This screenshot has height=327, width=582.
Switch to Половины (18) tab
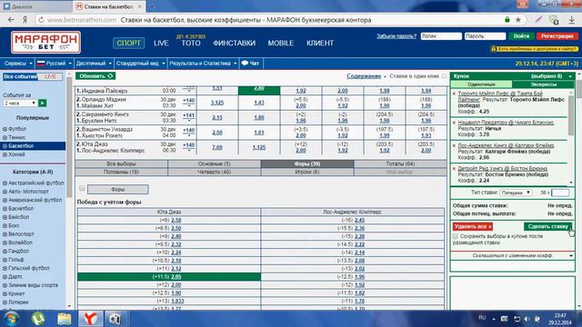(x=121, y=172)
